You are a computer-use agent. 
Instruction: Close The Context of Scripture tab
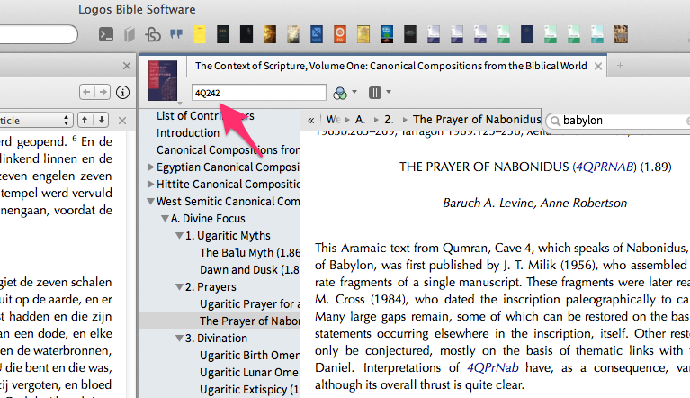598,66
